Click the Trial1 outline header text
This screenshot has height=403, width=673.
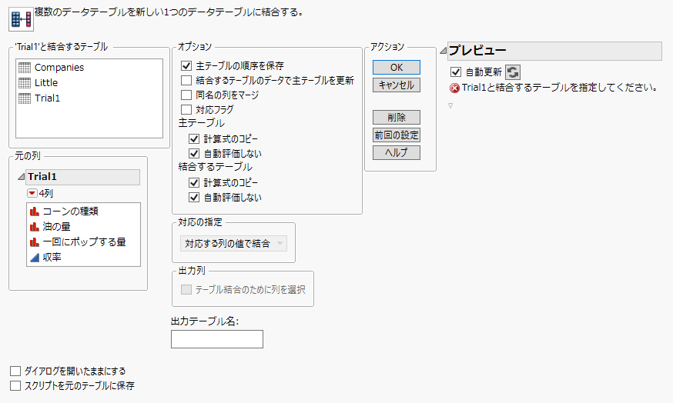pos(42,177)
